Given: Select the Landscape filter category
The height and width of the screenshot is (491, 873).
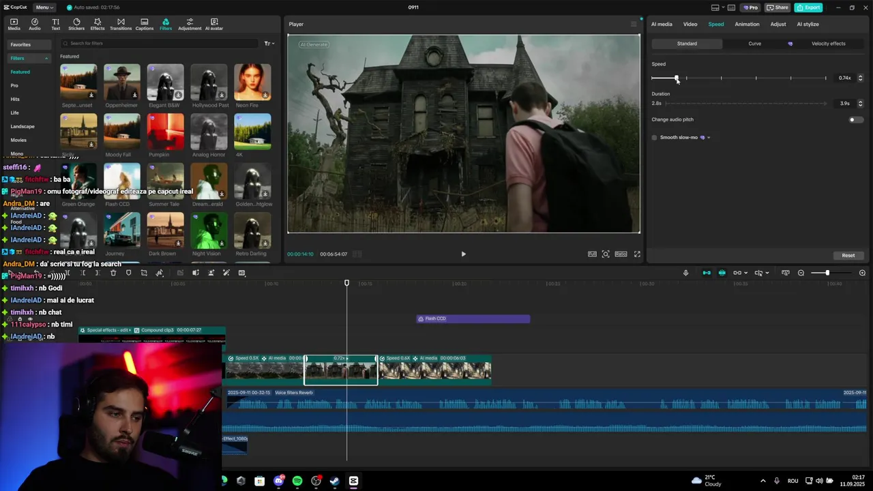Looking at the screenshot, I should [23, 126].
